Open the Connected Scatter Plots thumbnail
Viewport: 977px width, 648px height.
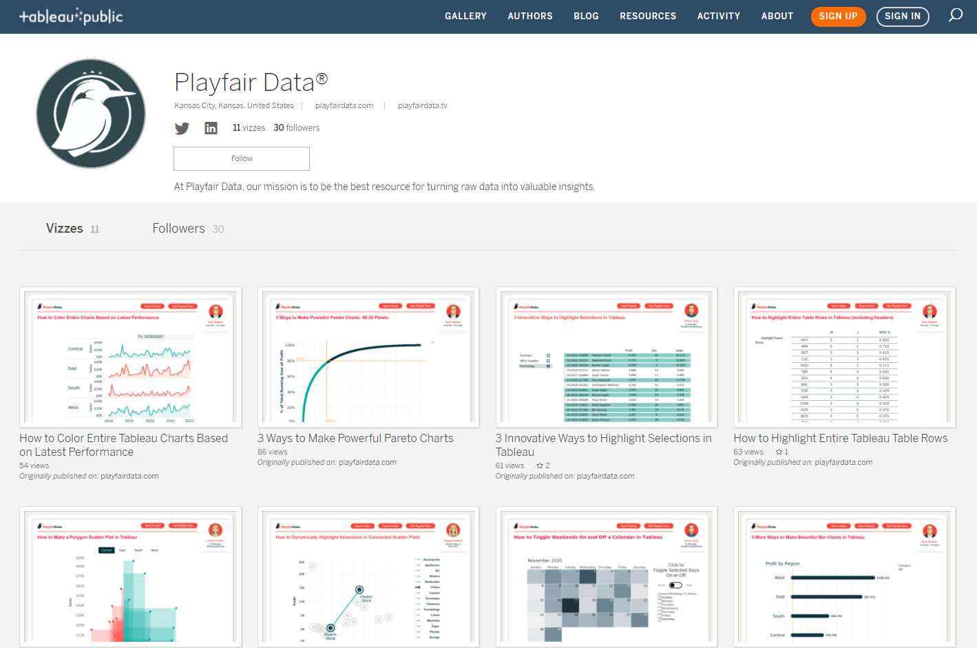click(368, 577)
